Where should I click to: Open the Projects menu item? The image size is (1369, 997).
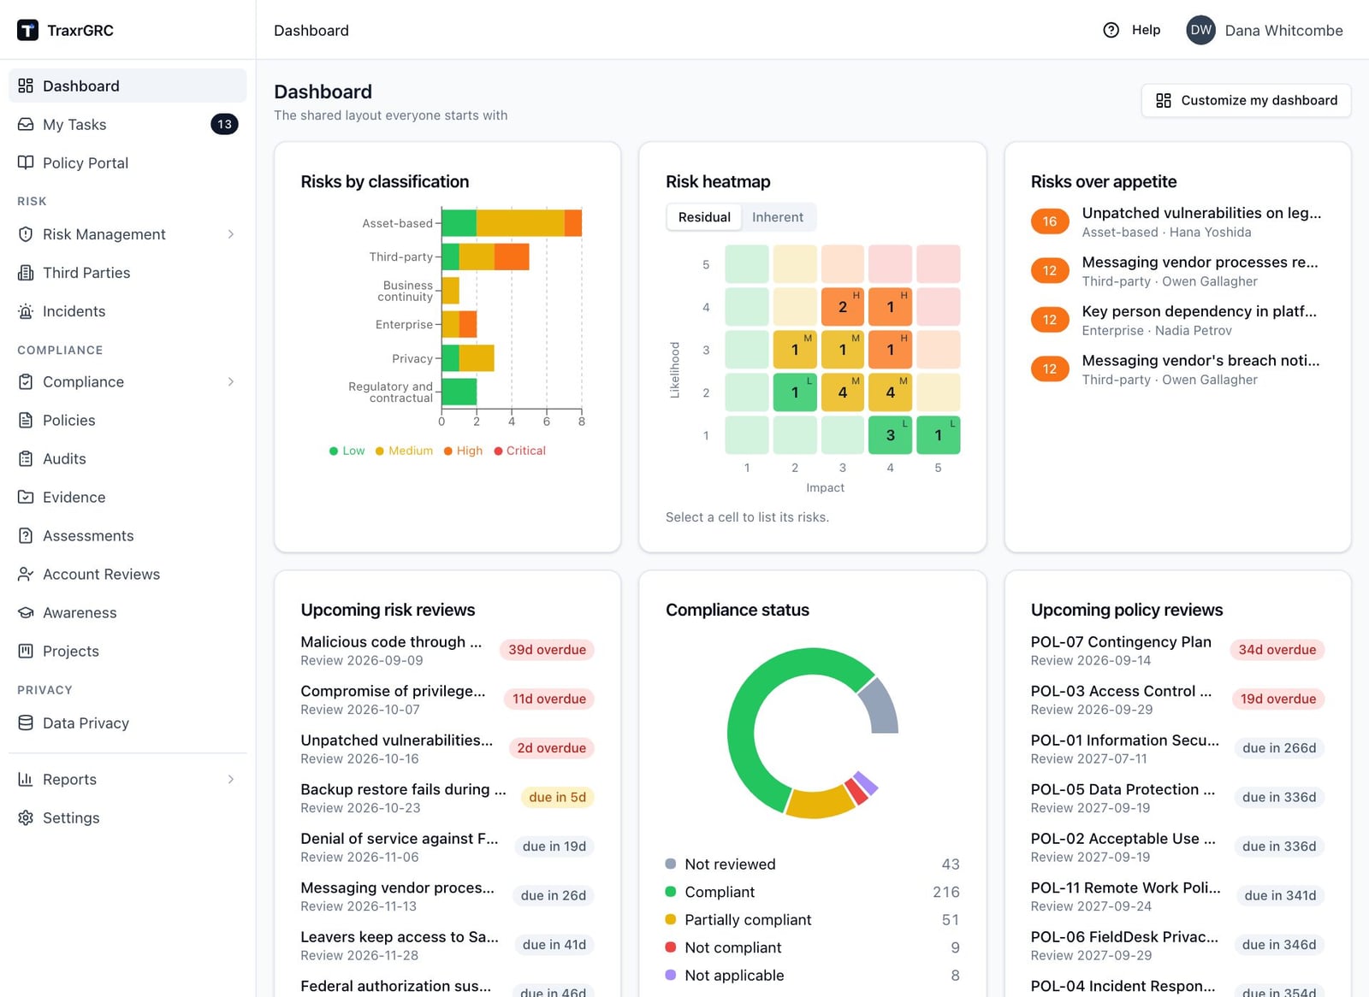click(x=127, y=651)
